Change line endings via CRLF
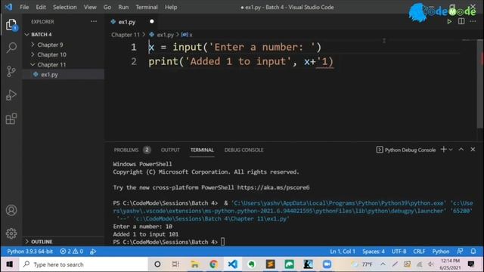 (419, 252)
